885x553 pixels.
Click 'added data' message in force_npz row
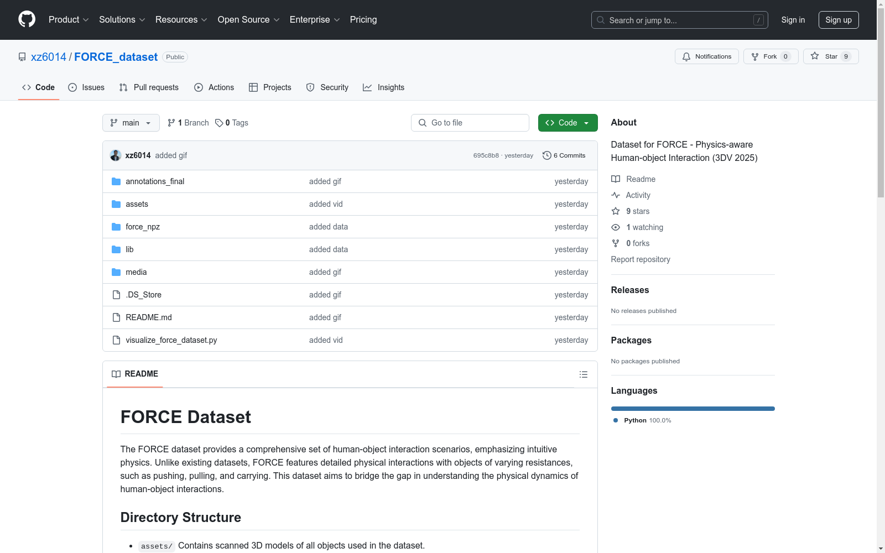pos(329,227)
